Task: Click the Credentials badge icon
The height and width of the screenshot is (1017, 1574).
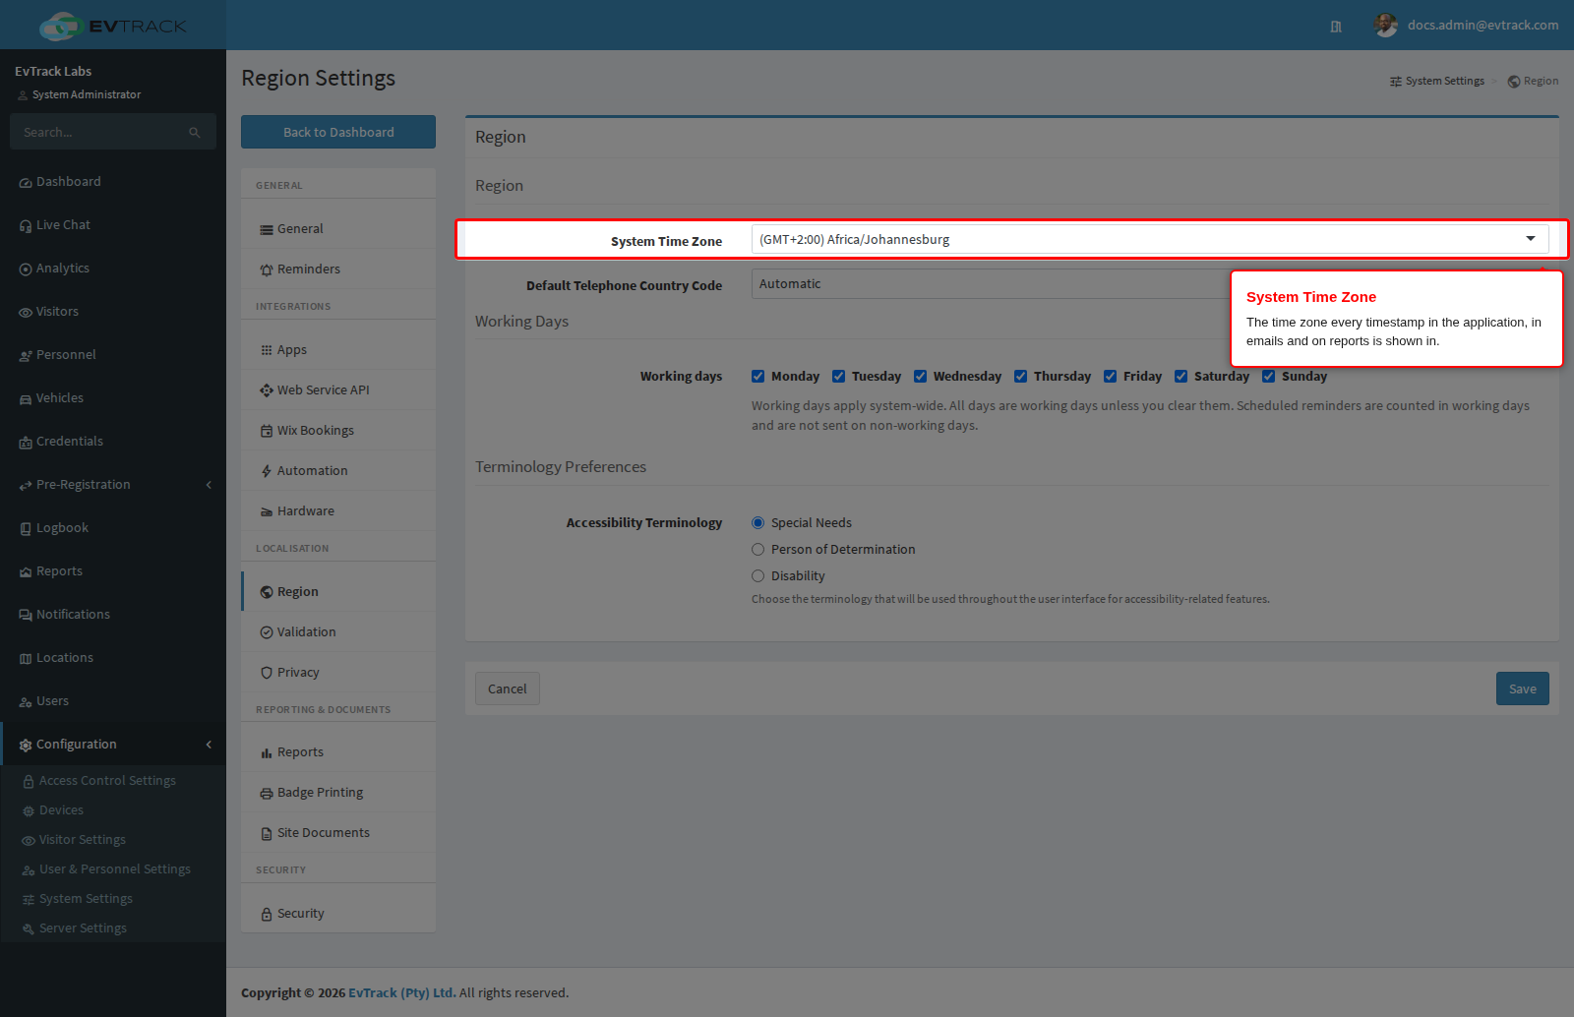Action: (26, 443)
